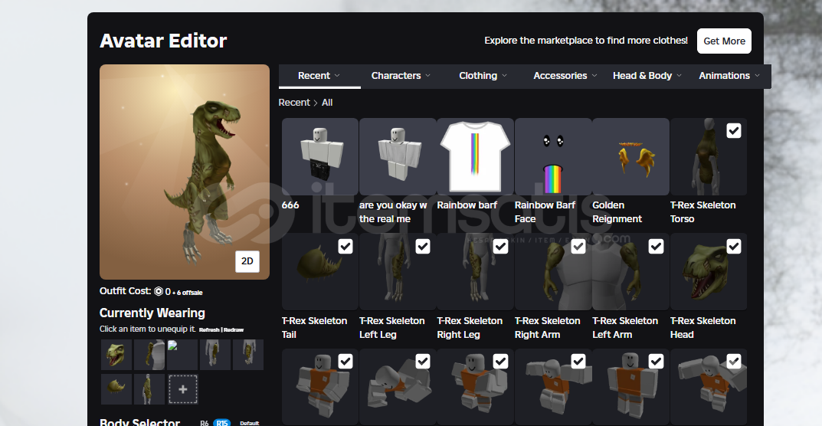Image resolution: width=822 pixels, height=426 pixels.
Task: Expand the Animations dropdown chevron
Action: point(757,76)
